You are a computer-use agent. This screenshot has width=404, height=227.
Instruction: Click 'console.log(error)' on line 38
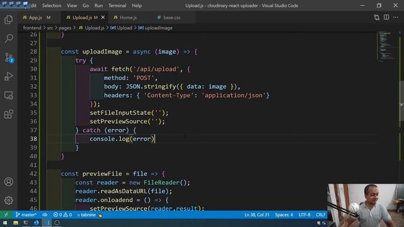coord(122,139)
